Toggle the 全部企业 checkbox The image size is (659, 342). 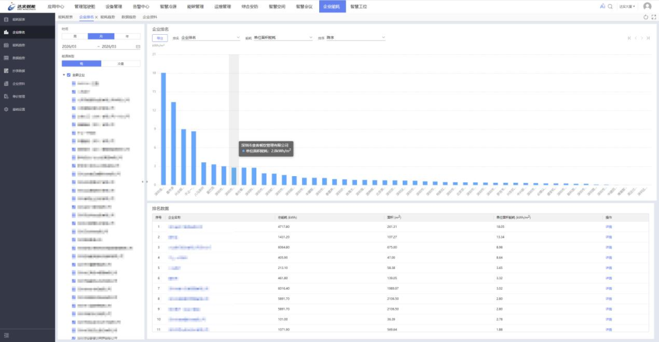pyautogui.click(x=68, y=75)
